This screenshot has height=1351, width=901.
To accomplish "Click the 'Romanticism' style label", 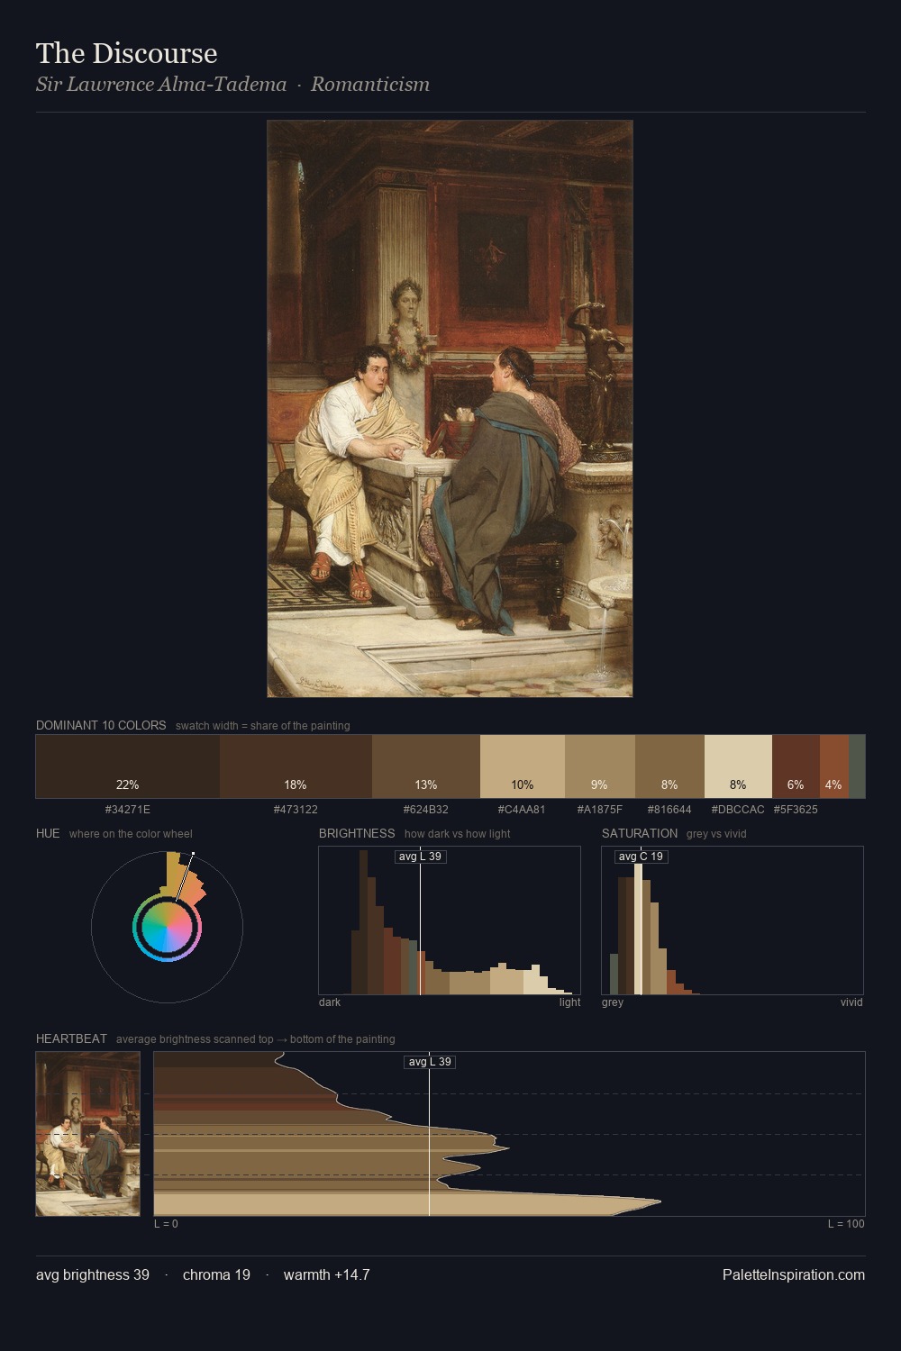I will pos(370,85).
